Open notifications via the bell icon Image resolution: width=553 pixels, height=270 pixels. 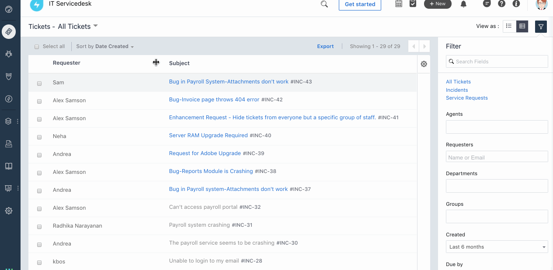pyautogui.click(x=463, y=4)
